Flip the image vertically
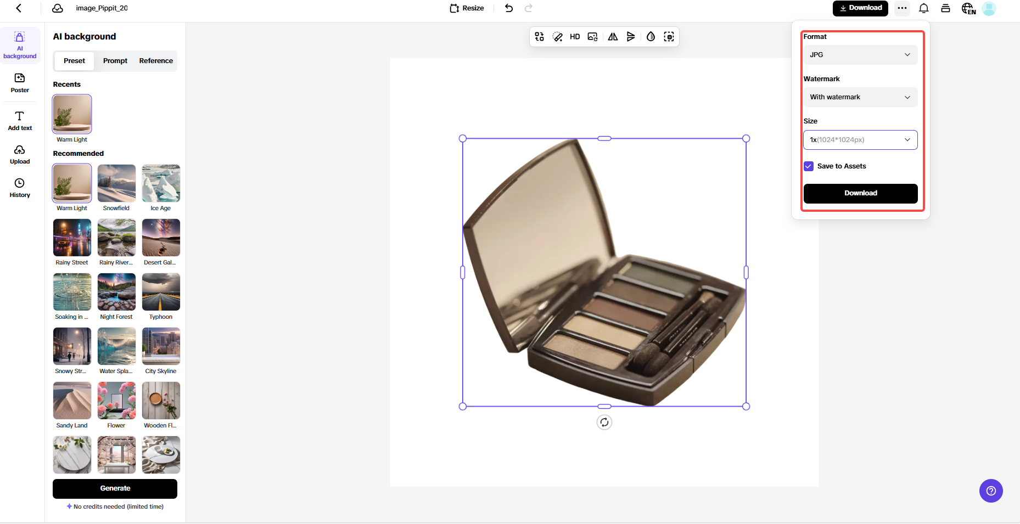 631,36
